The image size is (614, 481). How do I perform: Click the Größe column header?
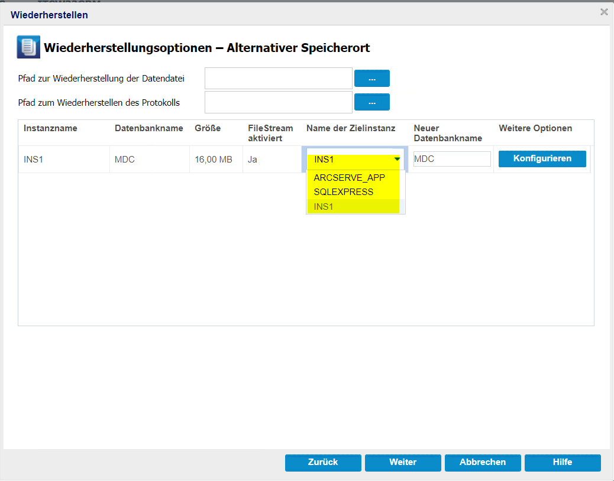click(x=208, y=128)
